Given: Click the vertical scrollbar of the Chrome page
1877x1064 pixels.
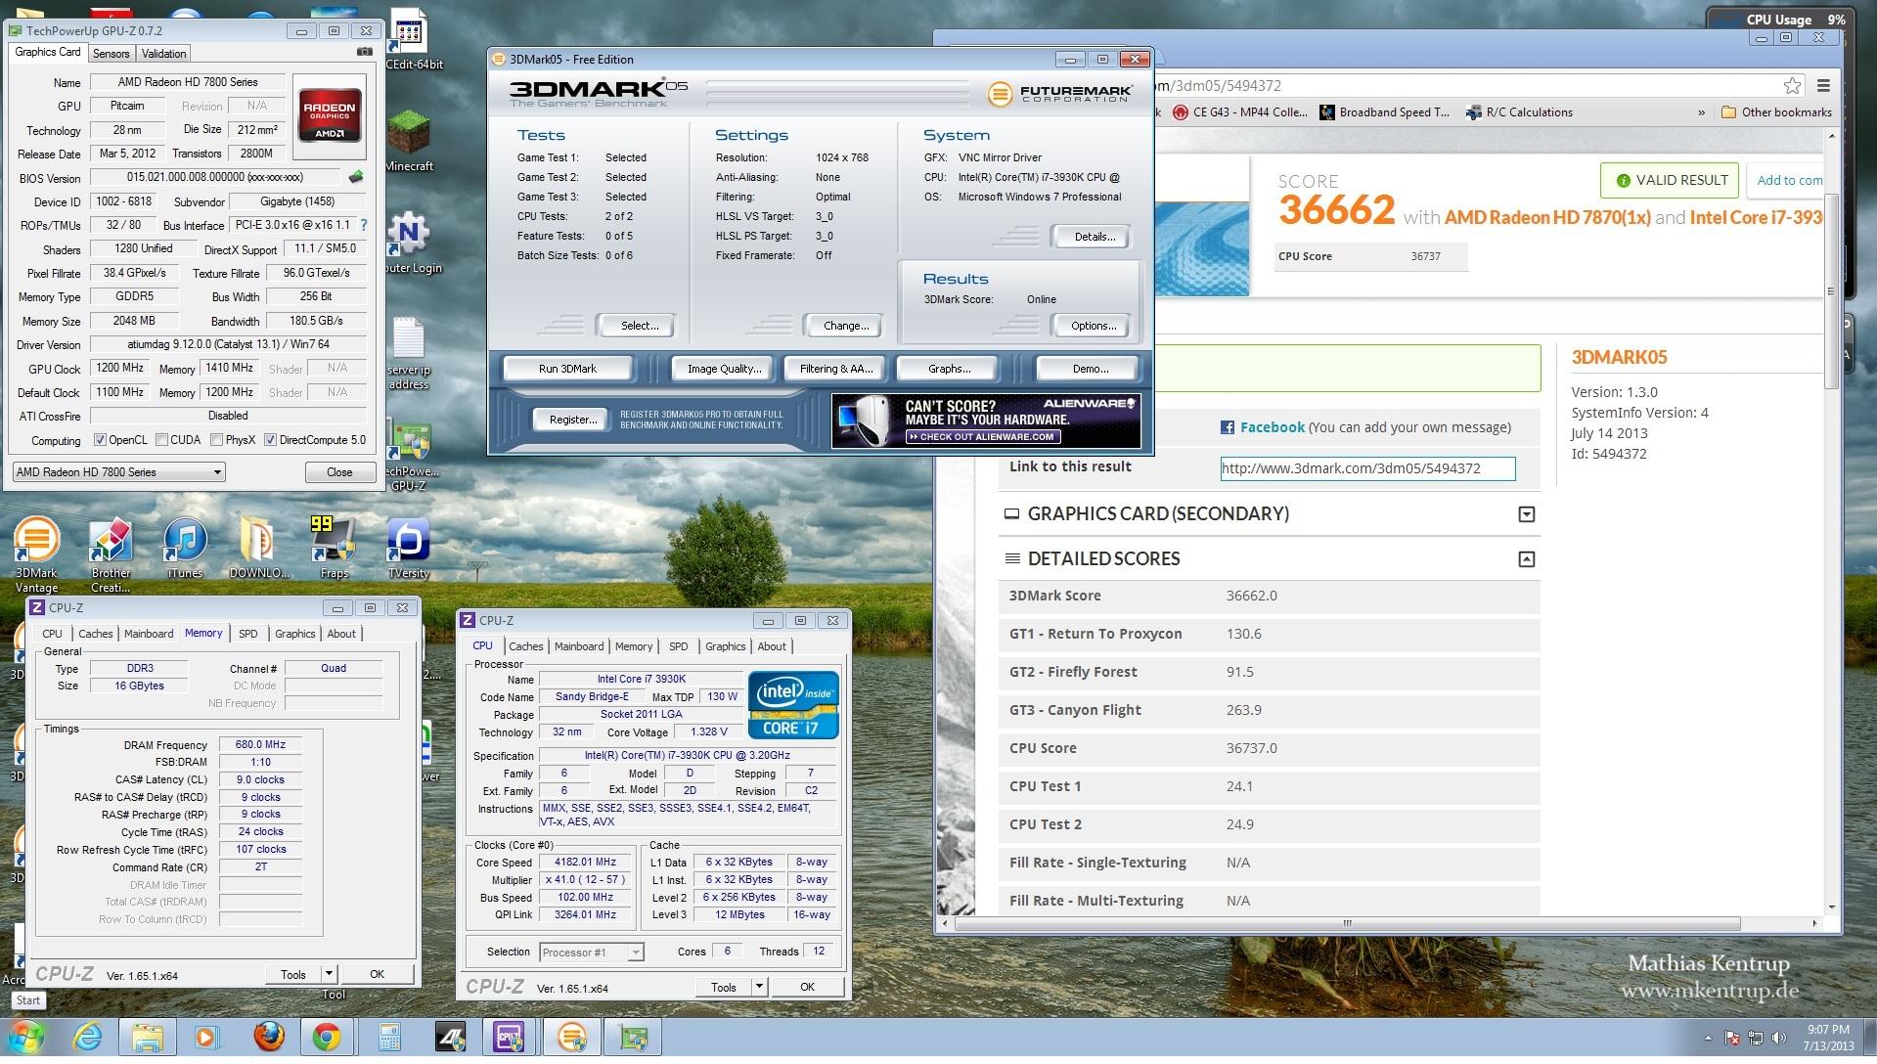Looking at the screenshot, I should [x=1832, y=291].
